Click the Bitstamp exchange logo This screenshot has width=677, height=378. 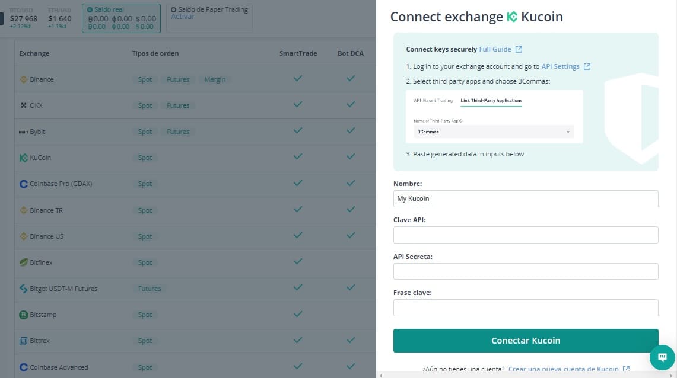point(23,315)
